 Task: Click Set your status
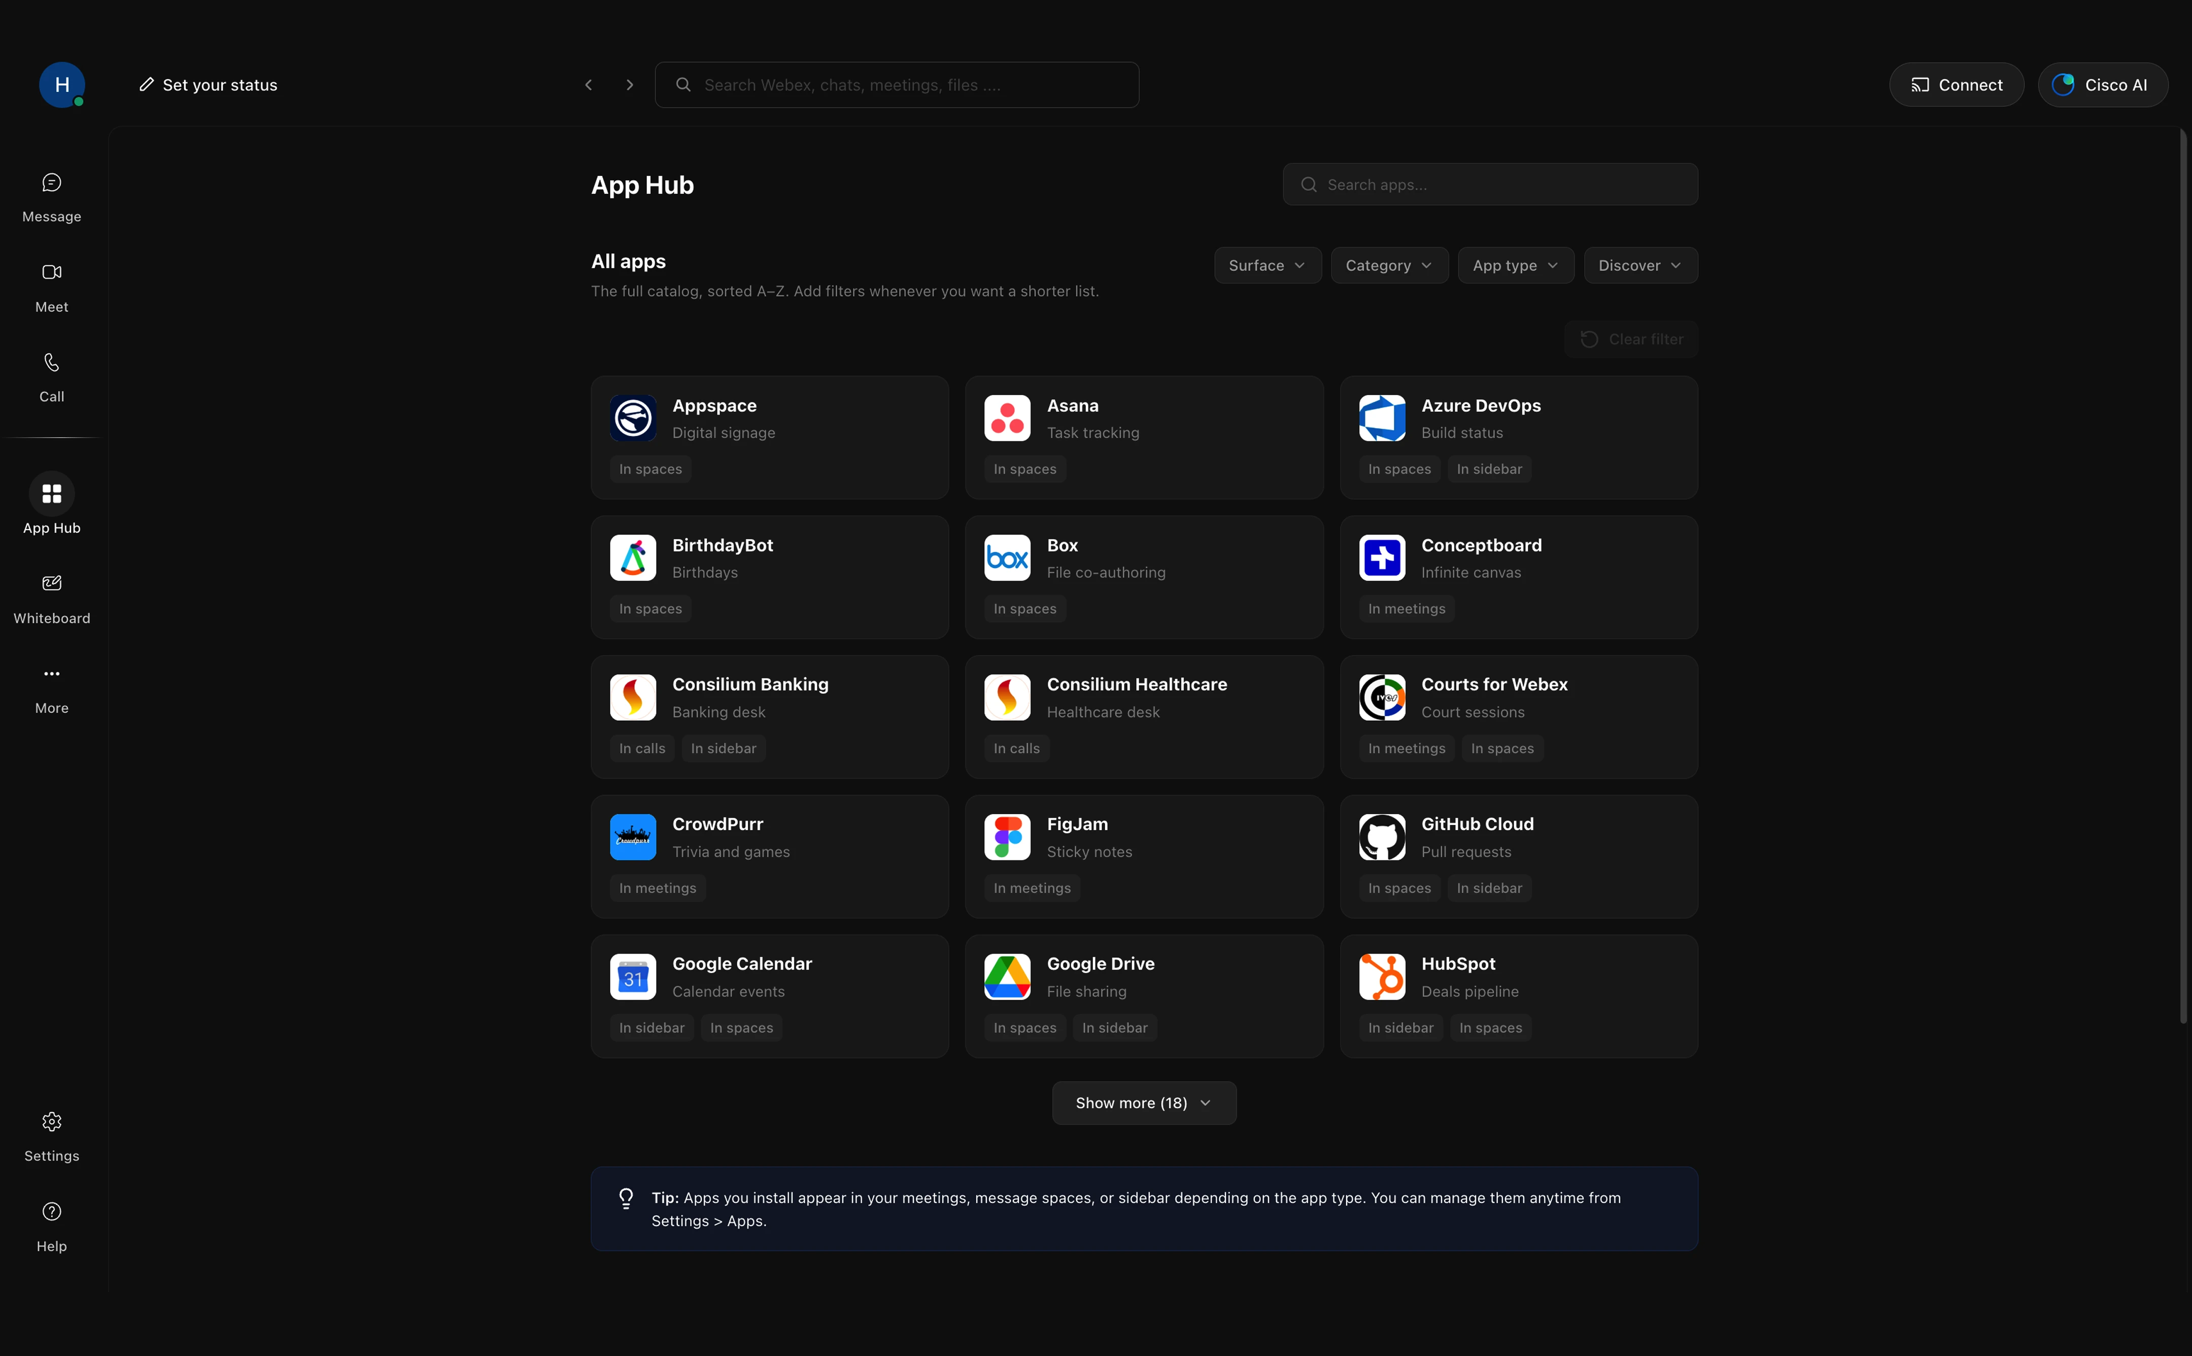(208, 85)
